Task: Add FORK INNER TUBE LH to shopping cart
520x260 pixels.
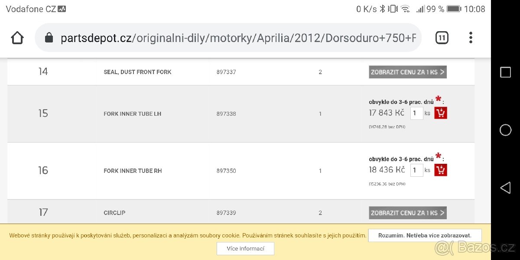Action: (x=440, y=113)
